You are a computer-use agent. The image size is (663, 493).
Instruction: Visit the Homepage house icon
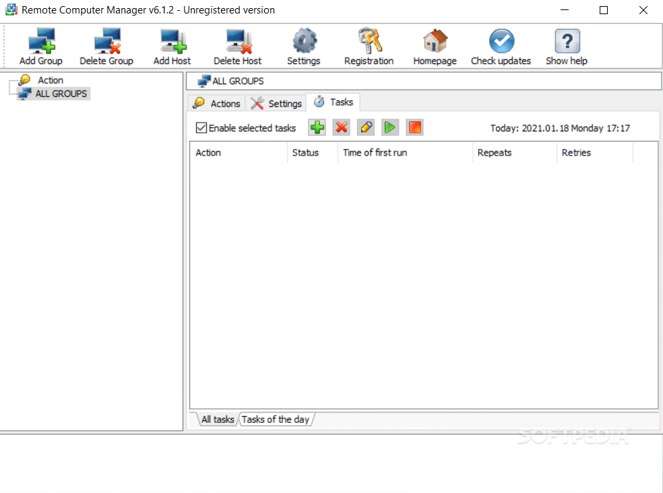[x=435, y=46]
